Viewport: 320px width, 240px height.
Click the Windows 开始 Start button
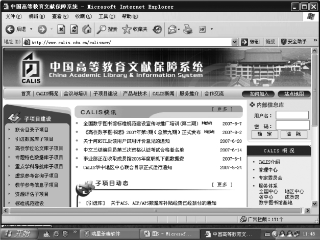tap(19, 234)
